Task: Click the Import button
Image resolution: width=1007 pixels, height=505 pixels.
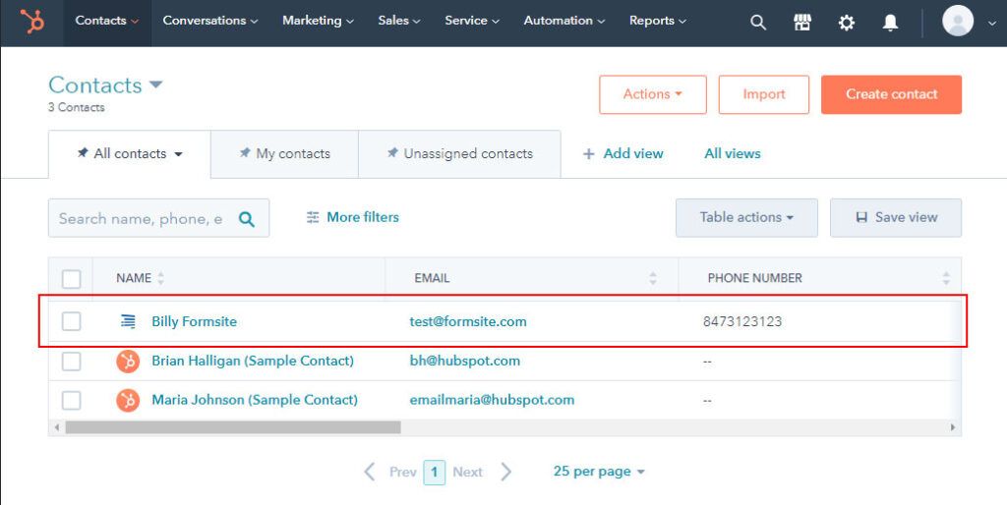Action: (763, 94)
